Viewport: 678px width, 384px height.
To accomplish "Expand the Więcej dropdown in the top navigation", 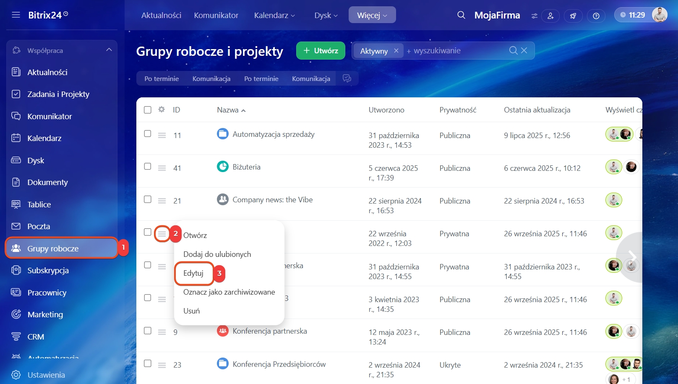I will coord(372,15).
